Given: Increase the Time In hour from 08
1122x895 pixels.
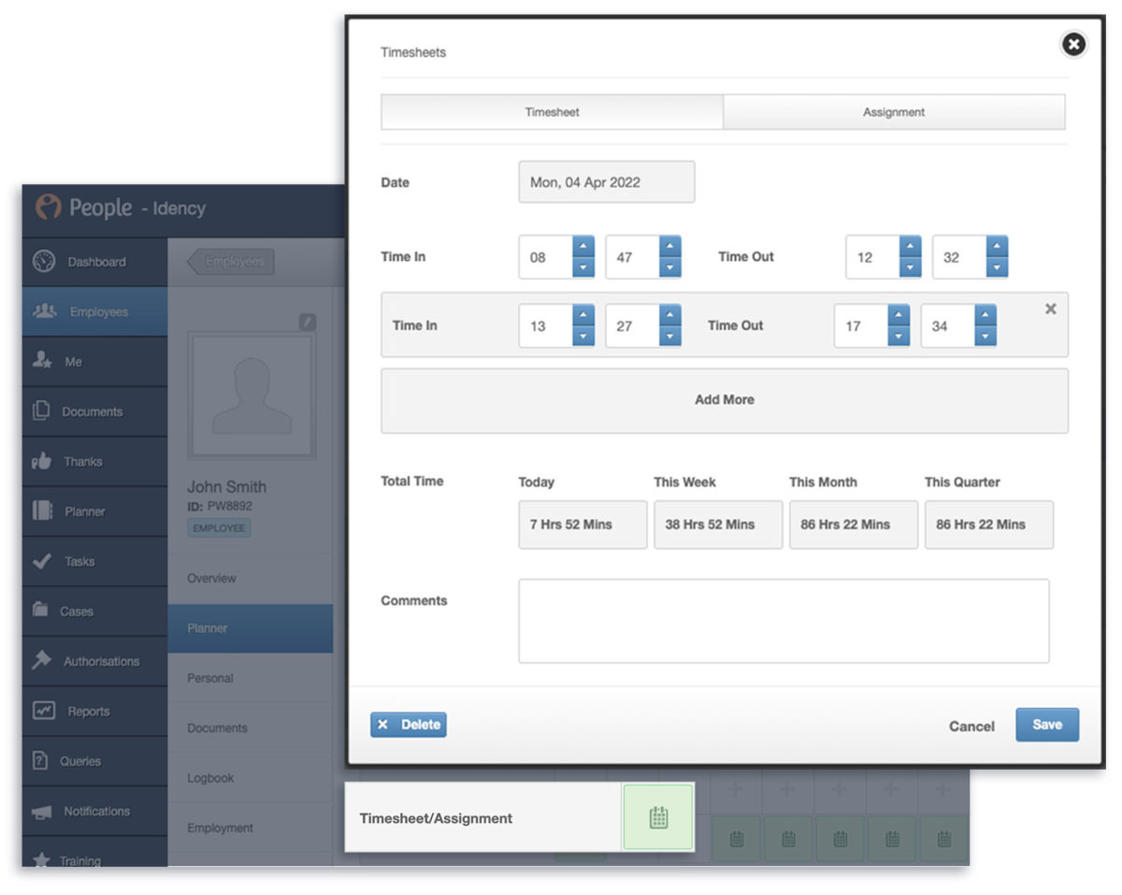Looking at the screenshot, I should point(583,247).
